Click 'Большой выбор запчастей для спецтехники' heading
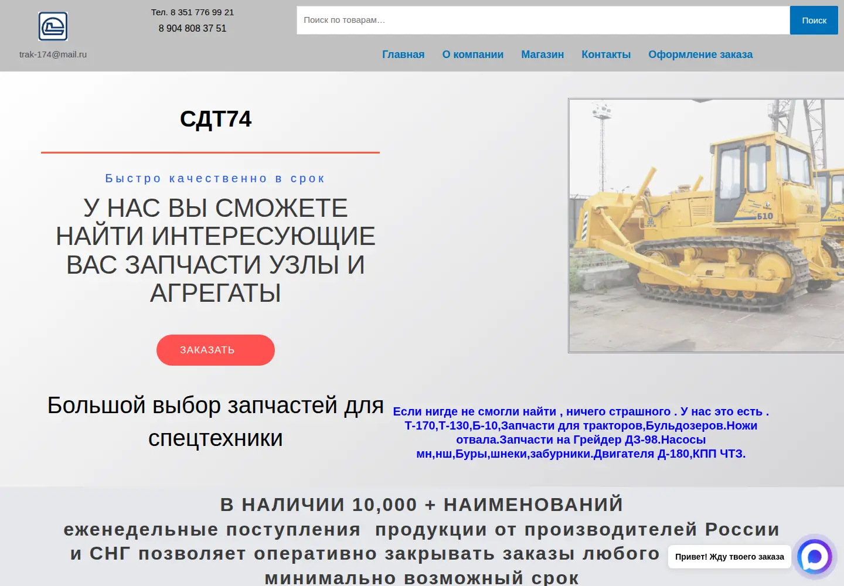Screen dimensions: 844x586 216,422
